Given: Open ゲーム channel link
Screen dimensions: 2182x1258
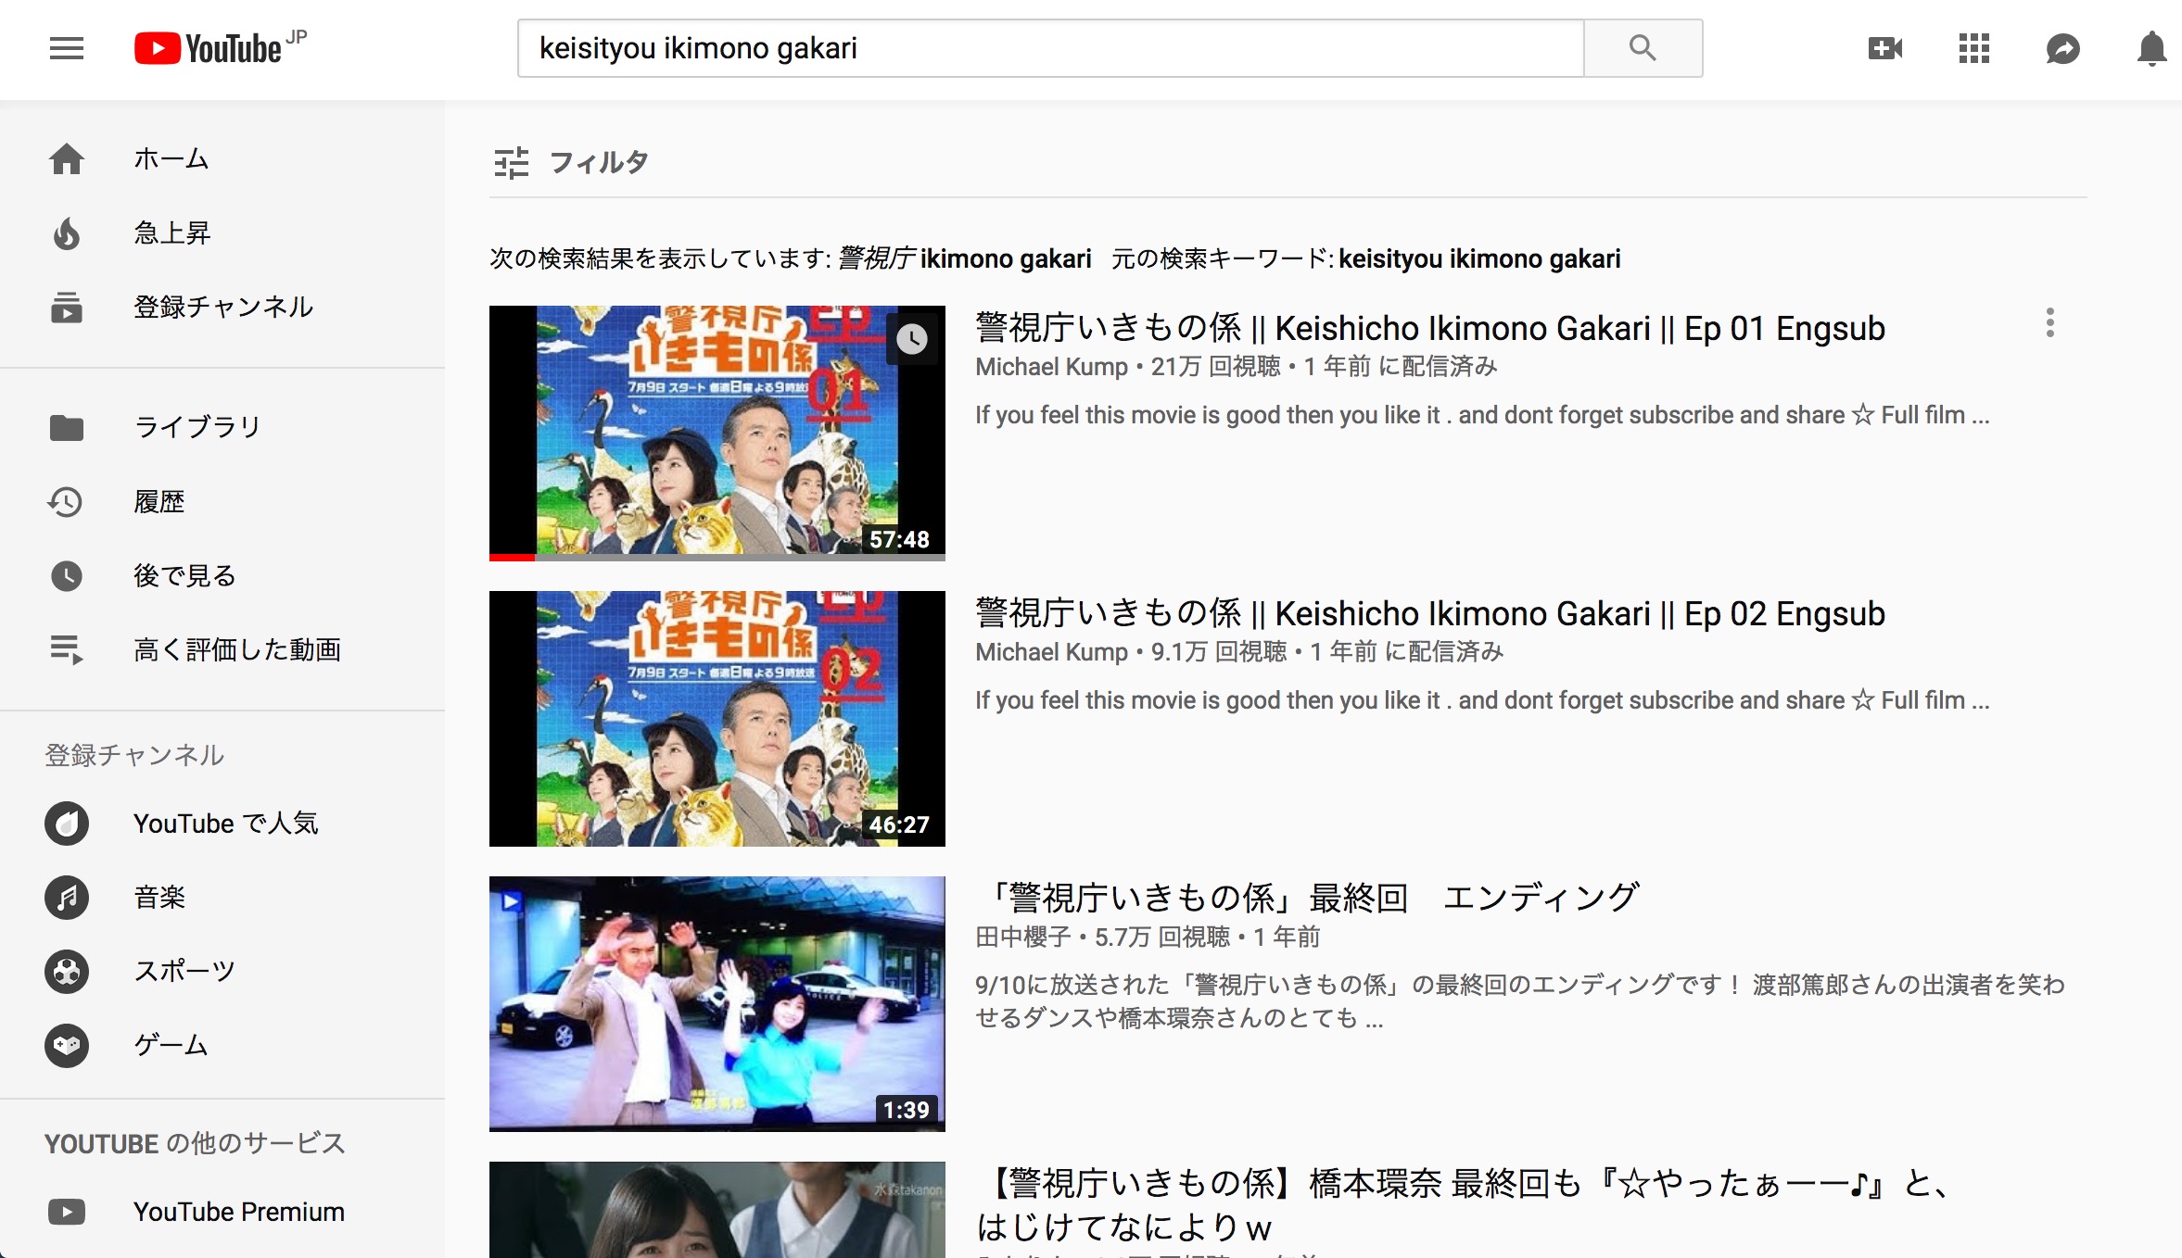Looking at the screenshot, I should [x=222, y=1046].
